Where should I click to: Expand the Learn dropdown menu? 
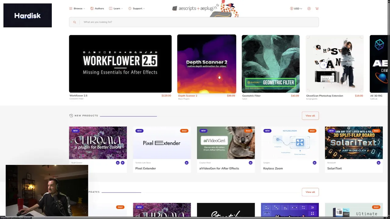point(116,9)
